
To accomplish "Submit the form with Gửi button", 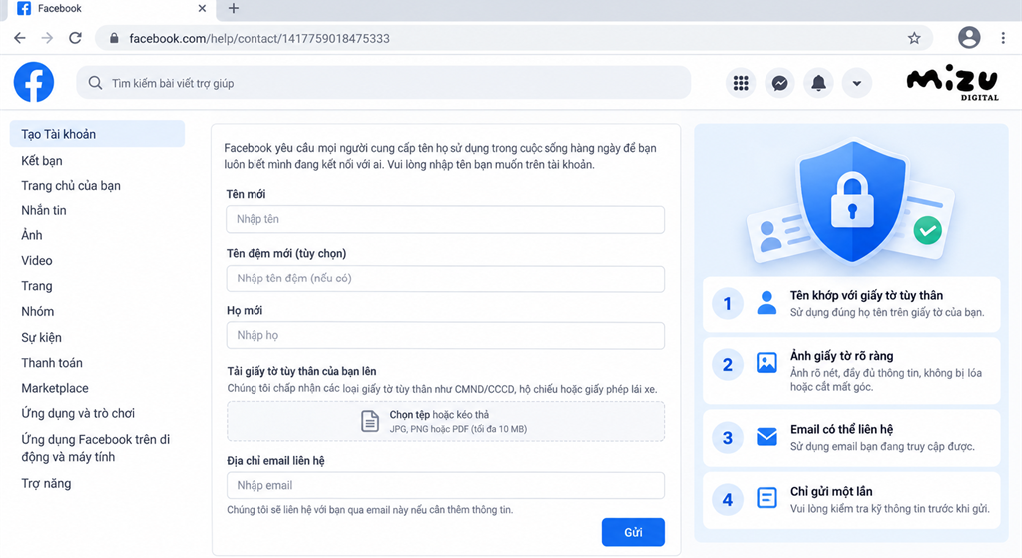I will (x=633, y=532).
